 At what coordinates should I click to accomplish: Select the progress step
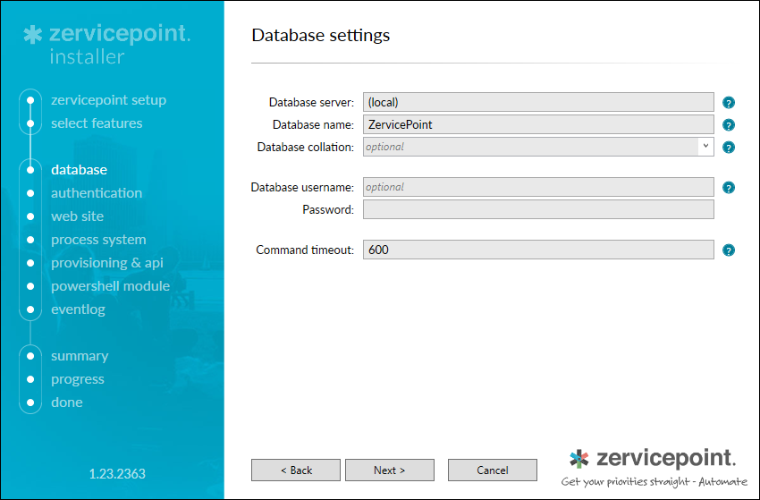click(78, 379)
